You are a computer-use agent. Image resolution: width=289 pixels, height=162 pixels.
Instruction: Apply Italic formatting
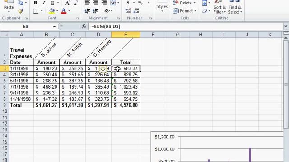(x=44, y=3)
